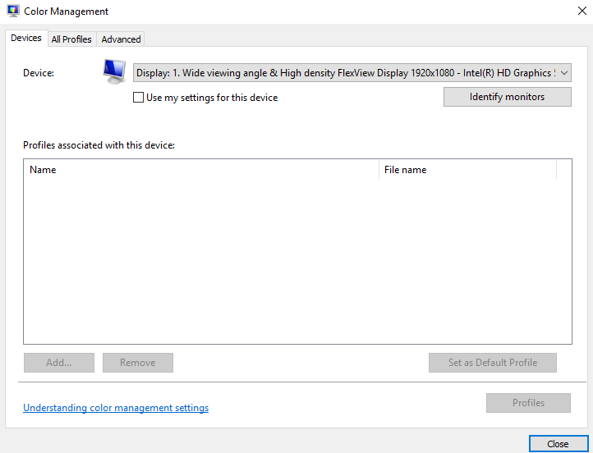Close the Color Management window with X
The image size is (593, 453).
(x=582, y=11)
